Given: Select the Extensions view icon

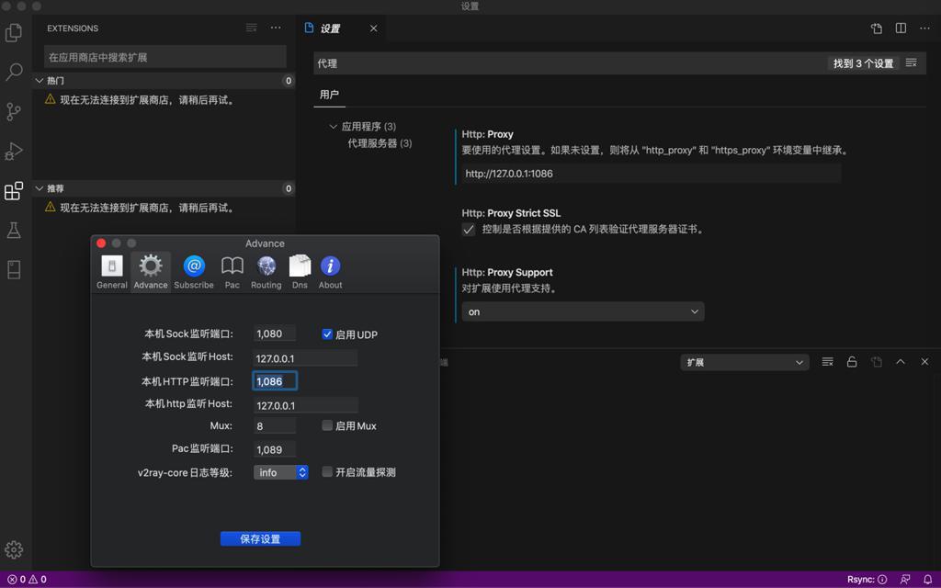Looking at the screenshot, I should (14, 191).
